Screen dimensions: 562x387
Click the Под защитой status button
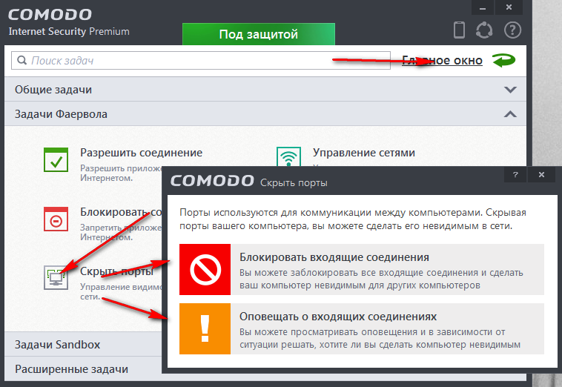coord(259,34)
